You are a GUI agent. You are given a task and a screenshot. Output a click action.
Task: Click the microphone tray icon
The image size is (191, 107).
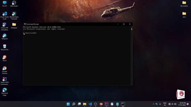point(160,104)
